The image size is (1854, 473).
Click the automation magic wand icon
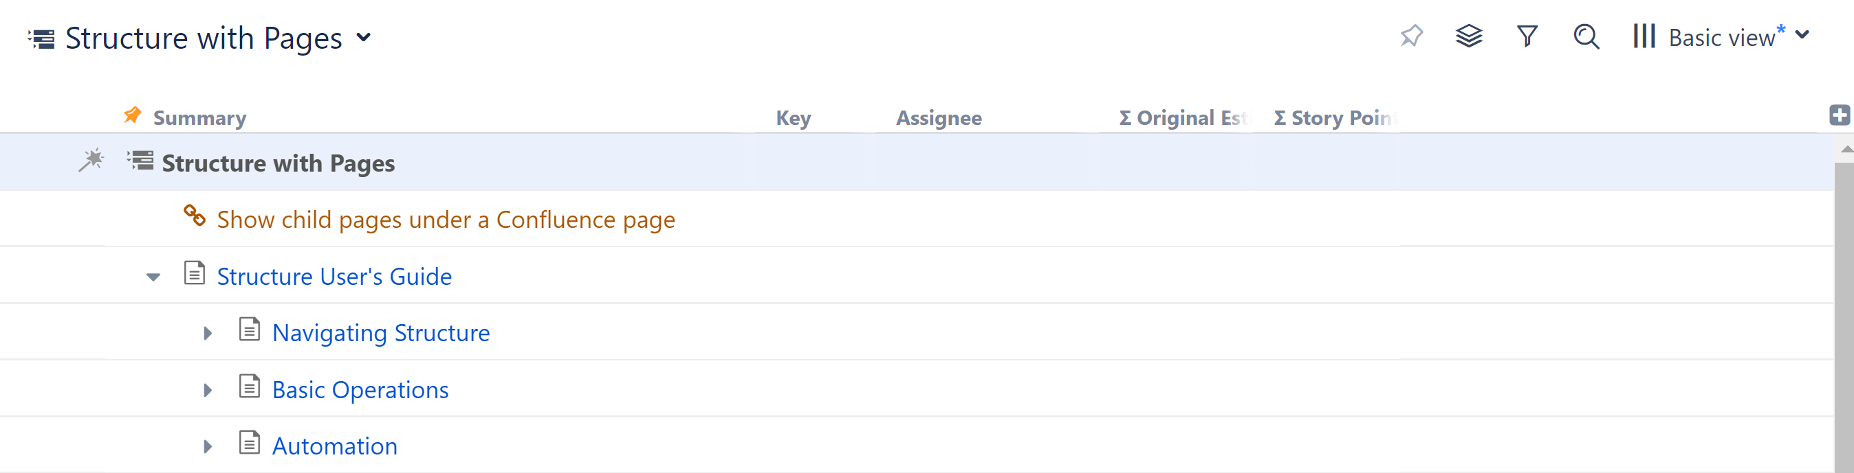(x=91, y=161)
